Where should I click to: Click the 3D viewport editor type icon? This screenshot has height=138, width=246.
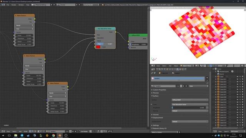[153, 66]
